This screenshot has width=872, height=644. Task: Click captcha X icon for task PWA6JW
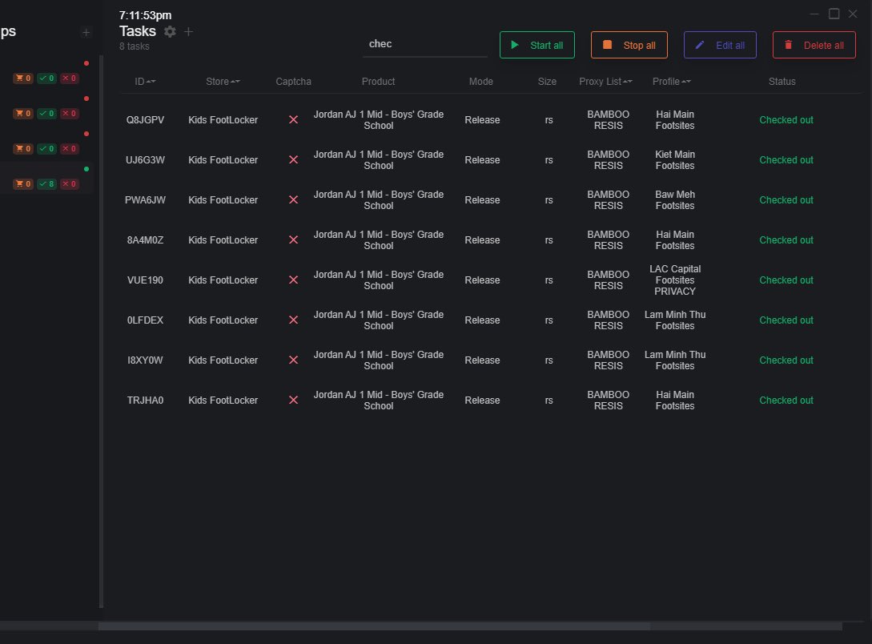pyautogui.click(x=294, y=199)
